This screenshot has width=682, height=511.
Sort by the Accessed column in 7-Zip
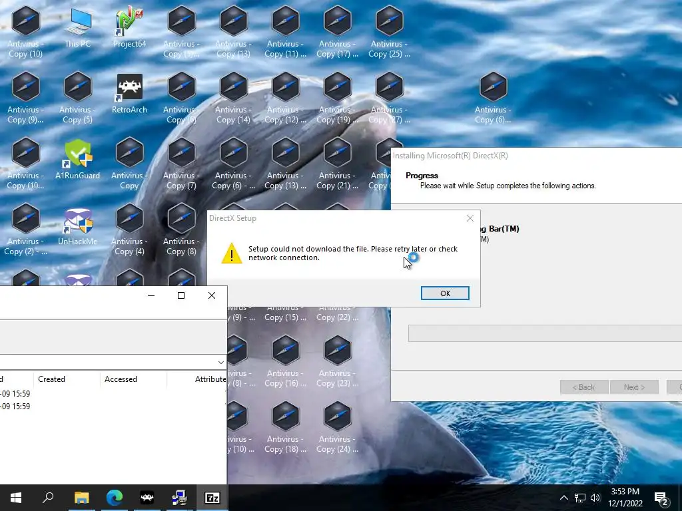(x=133, y=379)
